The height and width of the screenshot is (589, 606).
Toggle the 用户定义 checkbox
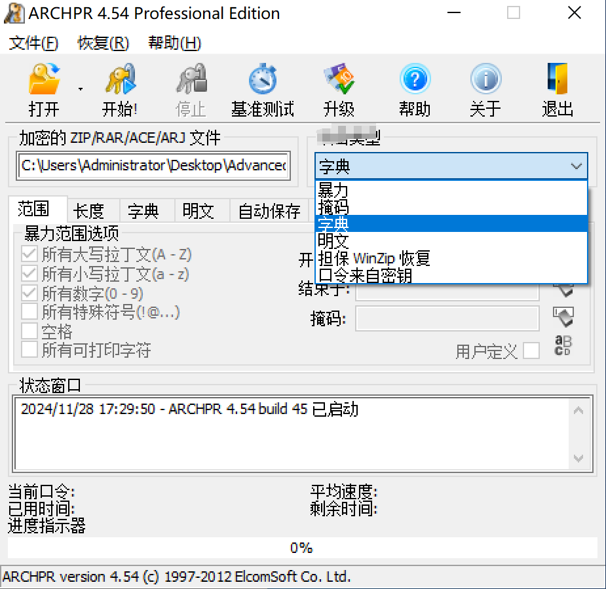(x=531, y=351)
